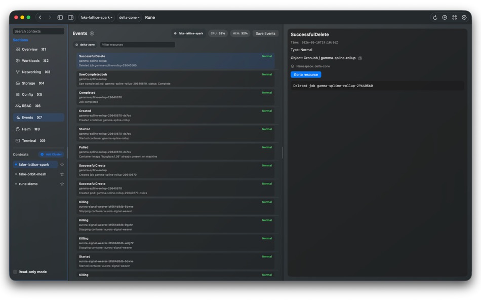Screen dimensions: 481x301
Task: Open the command palette icon
Action: pyautogui.click(x=454, y=18)
